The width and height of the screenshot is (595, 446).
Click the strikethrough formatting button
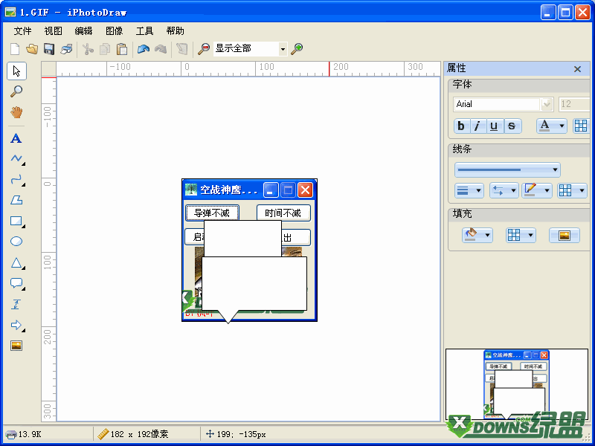click(511, 126)
